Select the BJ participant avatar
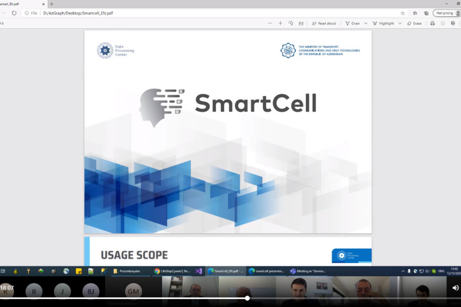 pos(91,291)
